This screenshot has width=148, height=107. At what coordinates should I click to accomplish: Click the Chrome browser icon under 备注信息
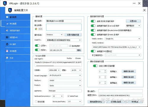pos(36,29)
